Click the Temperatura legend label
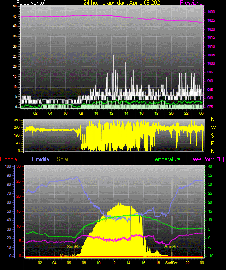The height and width of the screenshot is (270, 226). point(166,159)
